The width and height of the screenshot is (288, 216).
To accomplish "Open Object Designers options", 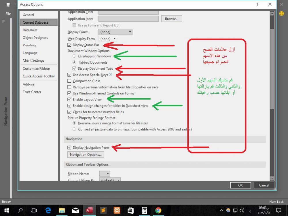I will point(39,38).
